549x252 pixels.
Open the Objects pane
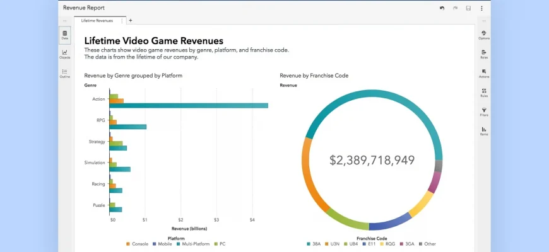[65, 54]
